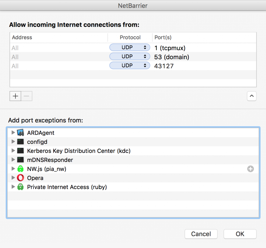266x248 pixels.
Task: Select the 43127 port field
Action: click(204, 66)
